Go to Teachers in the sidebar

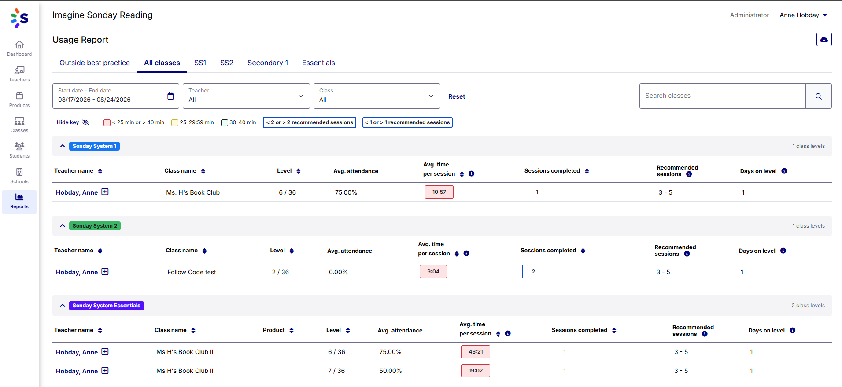[x=19, y=74]
